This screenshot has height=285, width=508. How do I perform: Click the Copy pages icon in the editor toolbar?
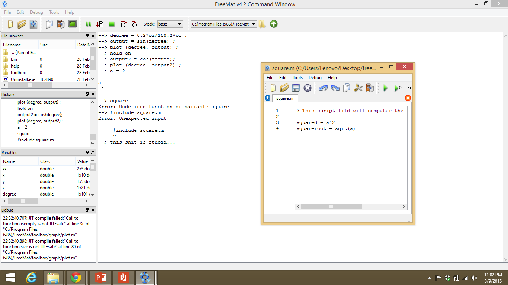click(347, 88)
